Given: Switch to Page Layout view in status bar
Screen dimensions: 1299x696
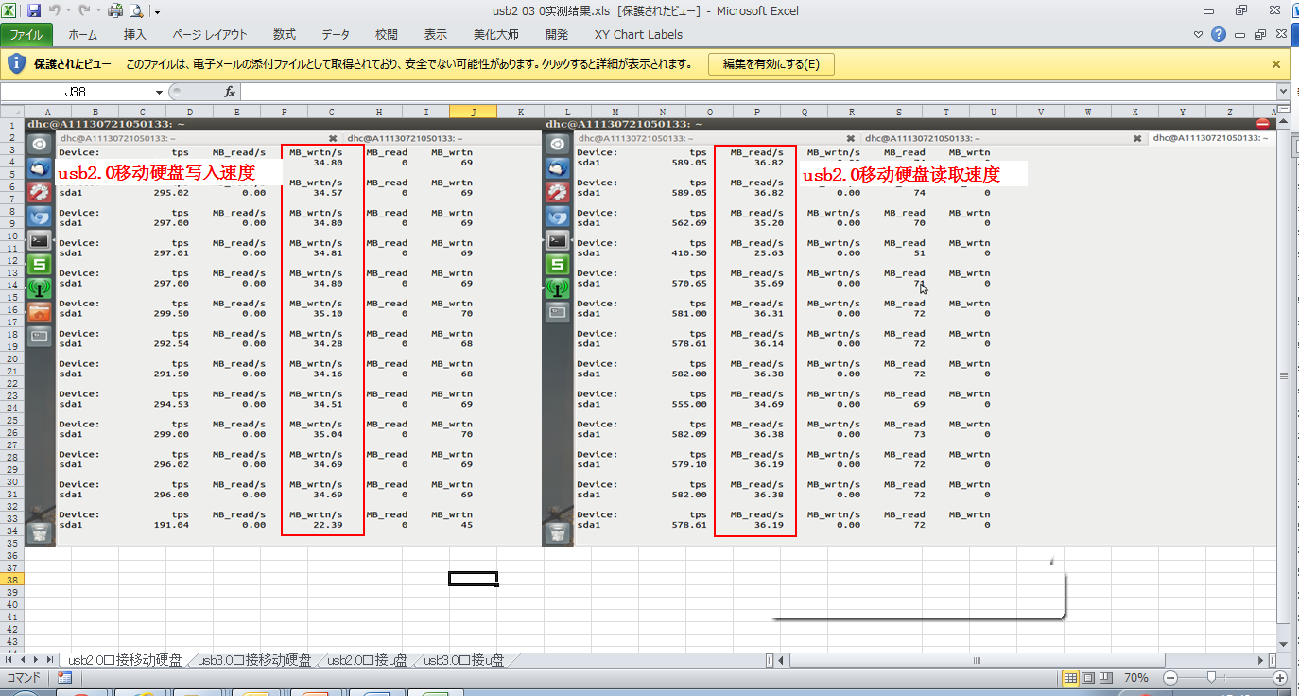Looking at the screenshot, I should coord(1088,678).
